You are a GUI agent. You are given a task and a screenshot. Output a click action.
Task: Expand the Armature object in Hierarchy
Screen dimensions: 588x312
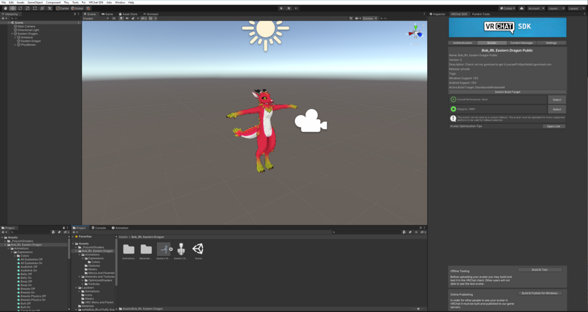pyautogui.click(x=15, y=37)
